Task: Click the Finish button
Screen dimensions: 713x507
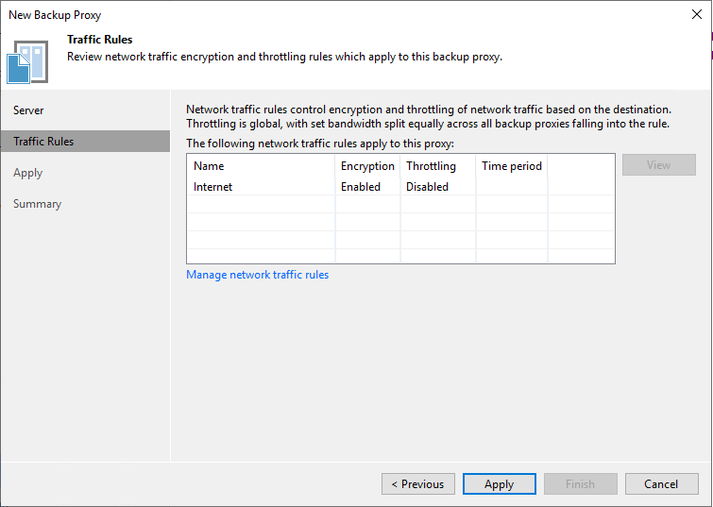Action: tap(580, 484)
